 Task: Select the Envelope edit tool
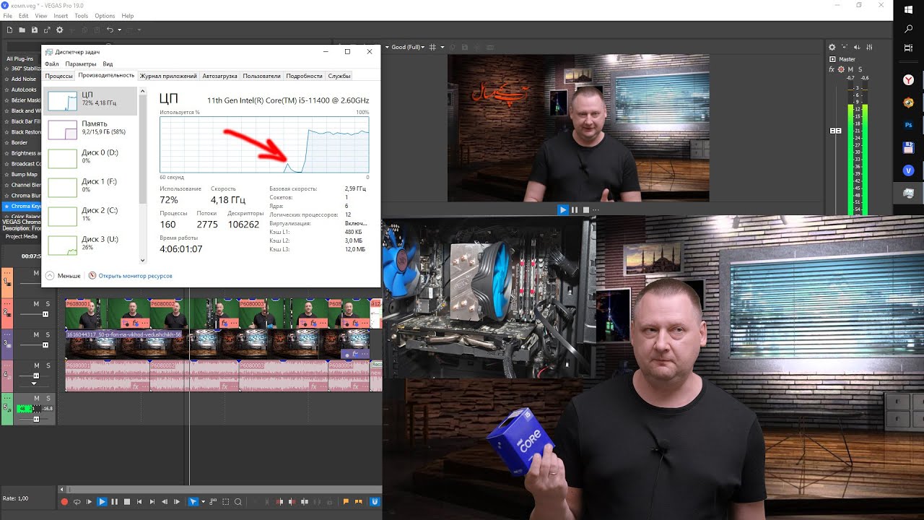pyautogui.click(x=213, y=501)
